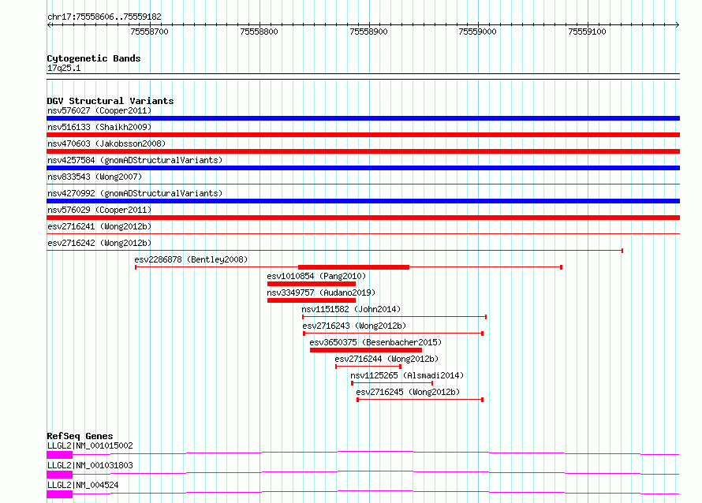
Task: Click the magenta exon block of LLGL2|NM_004524
Action: [x=59, y=494]
